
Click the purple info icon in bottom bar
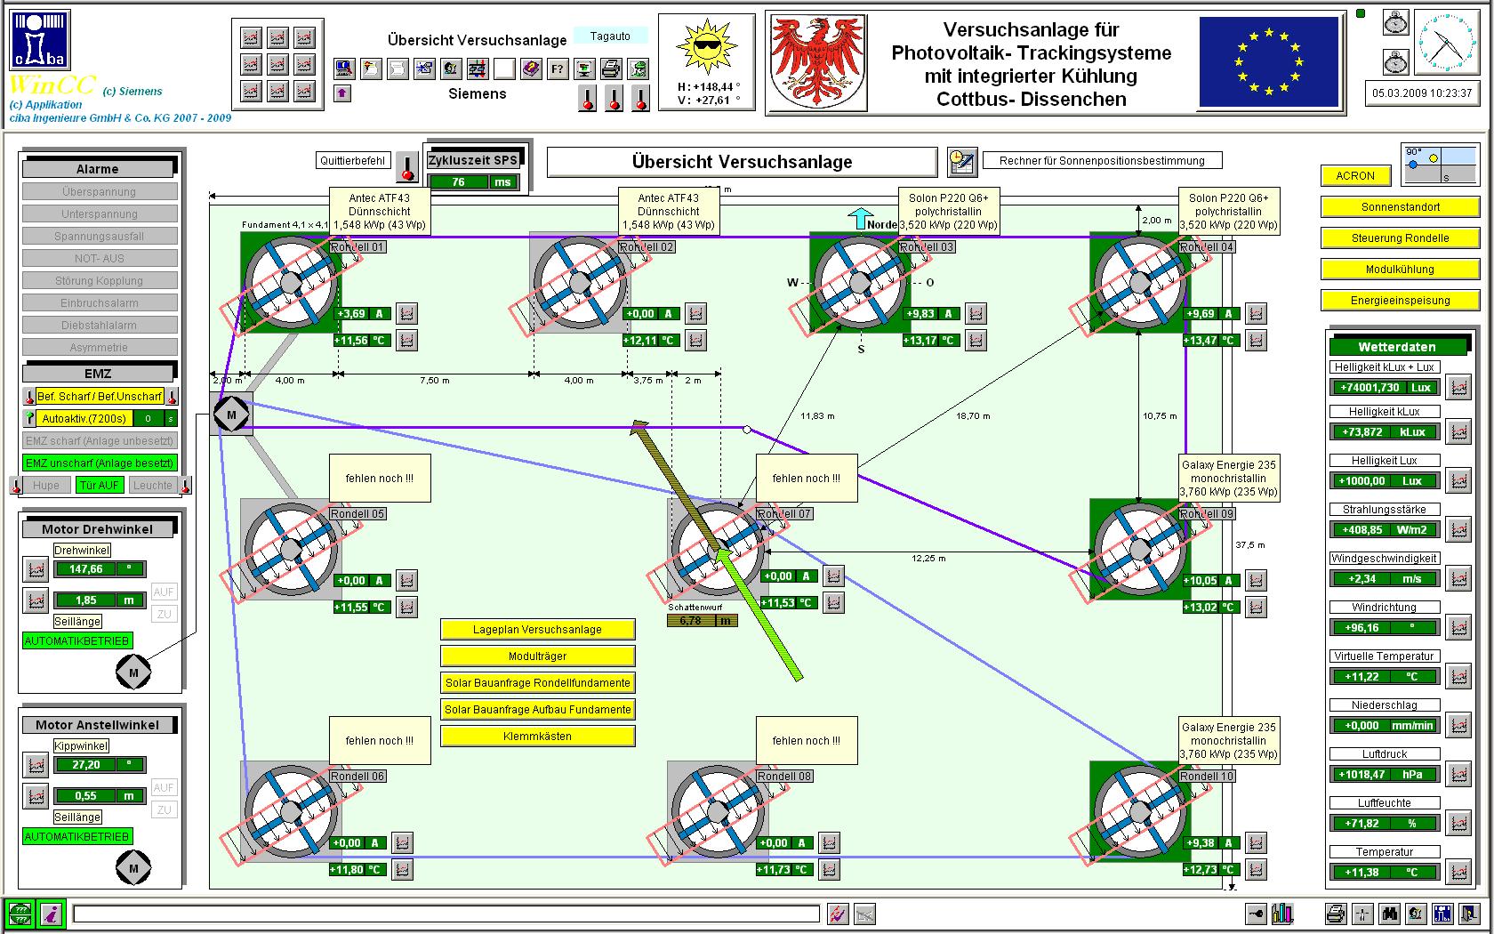pos(52,914)
